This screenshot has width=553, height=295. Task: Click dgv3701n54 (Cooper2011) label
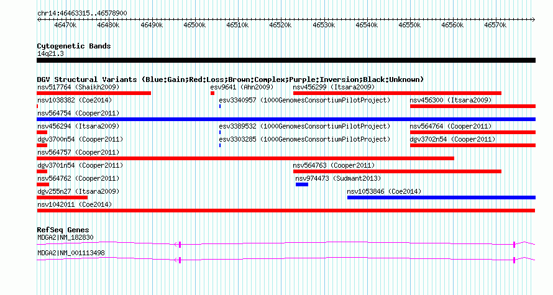tap(80, 165)
